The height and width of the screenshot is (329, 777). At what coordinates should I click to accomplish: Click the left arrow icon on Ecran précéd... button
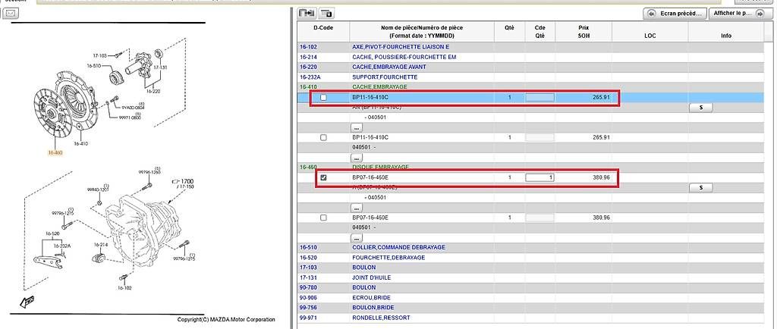click(x=651, y=14)
